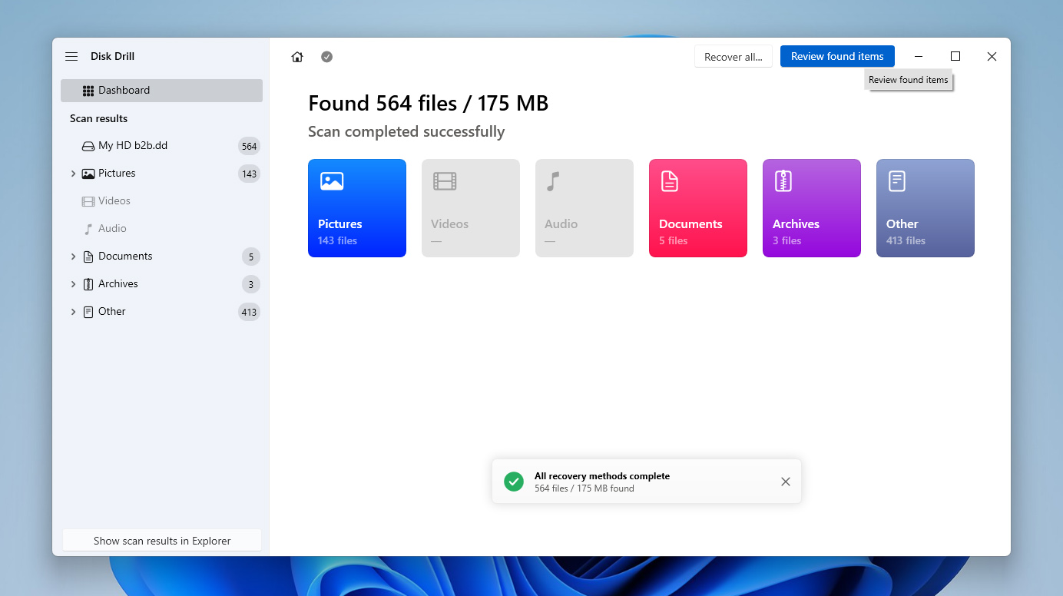Click the image icon on the Pictures card

tap(332, 181)
